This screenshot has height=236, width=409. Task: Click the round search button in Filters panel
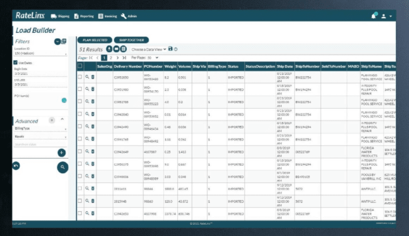(x=63, y=168)
